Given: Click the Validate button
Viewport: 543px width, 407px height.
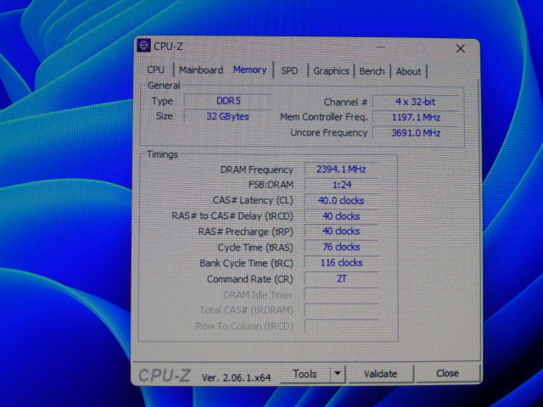Looking at the screenshot, I should 380,374.
